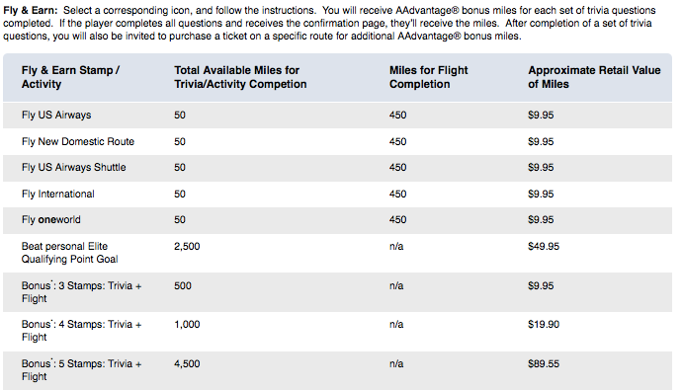The width and height of the screenshot is (682, 390).
Task: Click the 'Total Available Miles for Trivia/Activity Competion' header
Action: tap(240, 77)
